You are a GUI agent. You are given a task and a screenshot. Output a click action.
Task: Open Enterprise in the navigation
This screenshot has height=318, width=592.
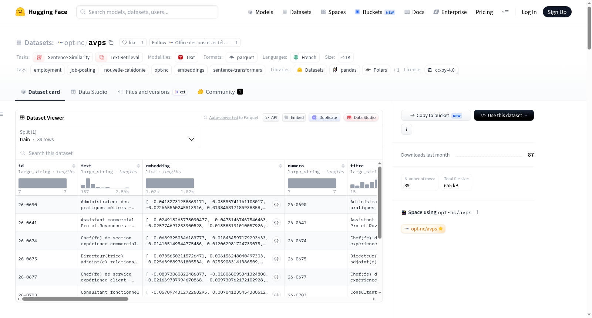pos(450,12)
